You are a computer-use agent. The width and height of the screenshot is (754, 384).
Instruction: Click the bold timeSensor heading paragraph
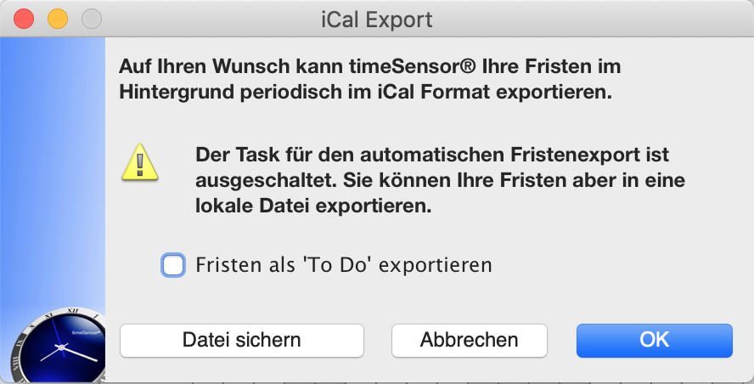point(370,79)
